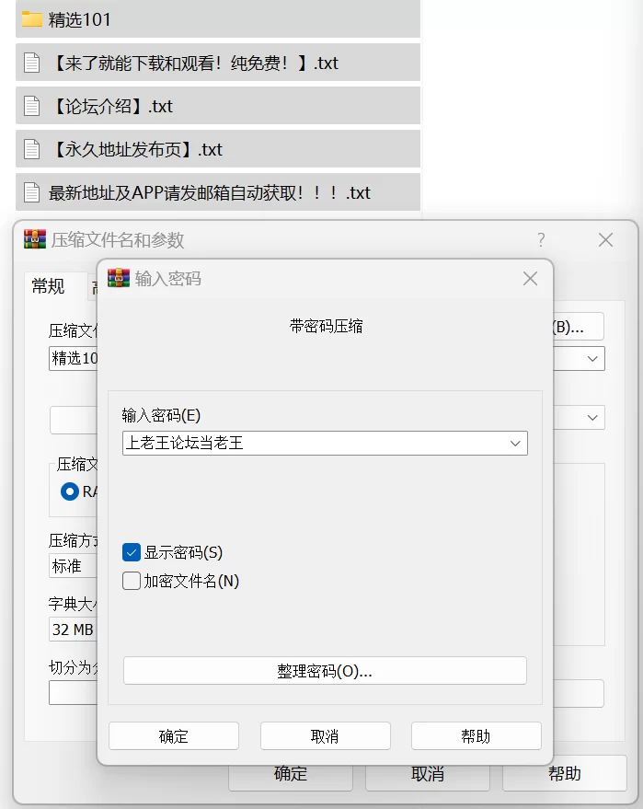643x809 pixels.
Task: Click the 永久地址发布页.txt file icon
Action: [x=32, y=150]
